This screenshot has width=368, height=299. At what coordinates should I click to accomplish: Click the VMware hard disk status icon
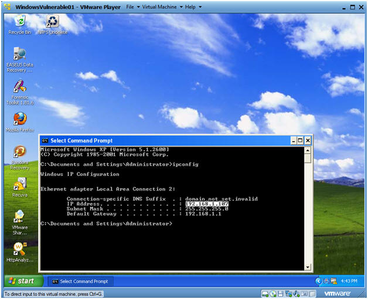click(265, 294)
